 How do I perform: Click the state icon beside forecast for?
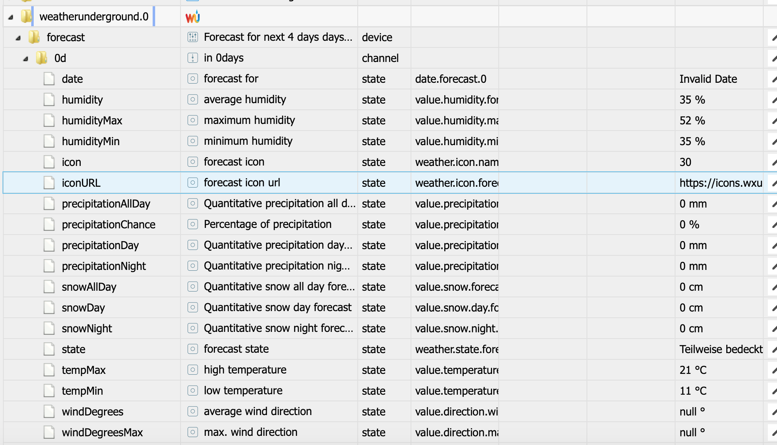193,79
